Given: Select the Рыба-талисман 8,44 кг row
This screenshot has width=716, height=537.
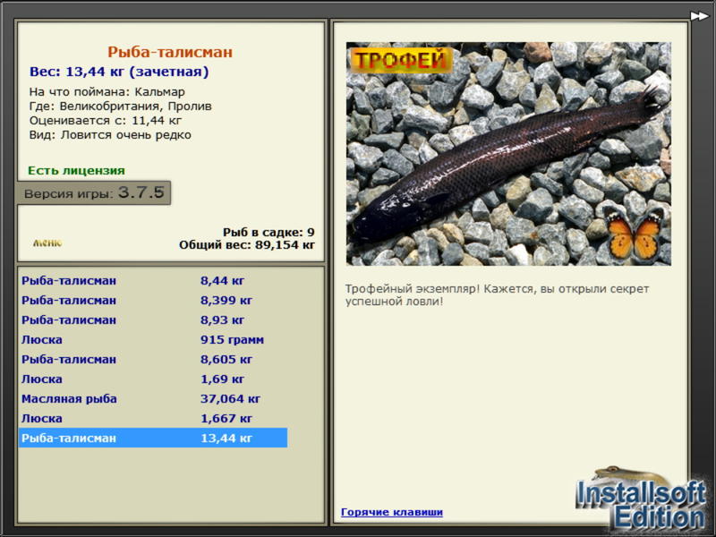Looking at the screenshot, I should [x=153, y=280].
